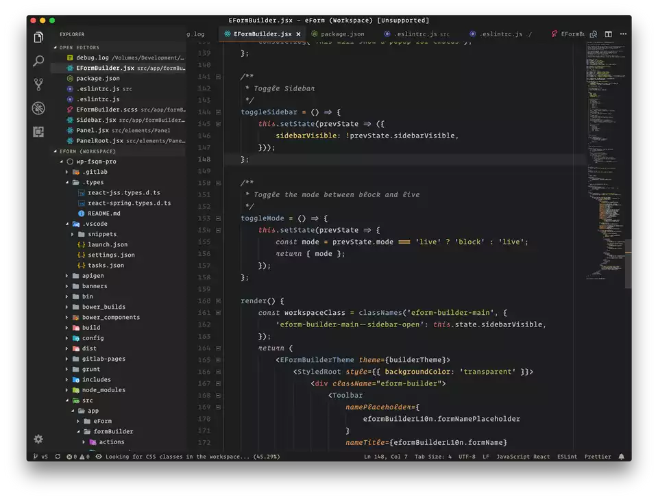Open settings.json in the file tree
658x499 pixels.
point(119,255)
